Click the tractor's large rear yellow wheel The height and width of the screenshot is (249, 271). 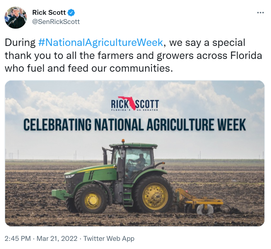pos(154,194)
